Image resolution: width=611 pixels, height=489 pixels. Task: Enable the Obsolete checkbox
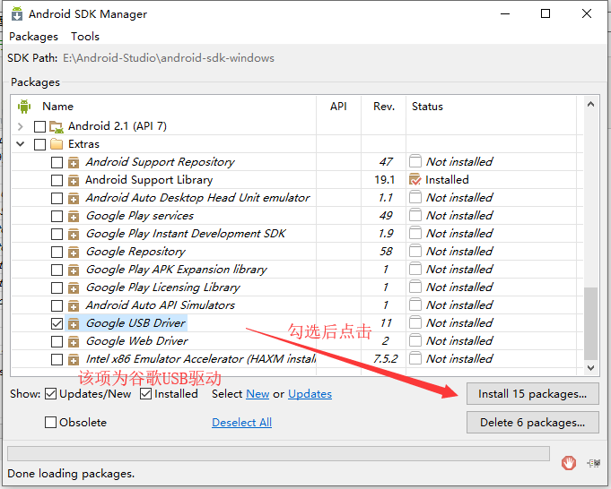[x=50, y=422]
